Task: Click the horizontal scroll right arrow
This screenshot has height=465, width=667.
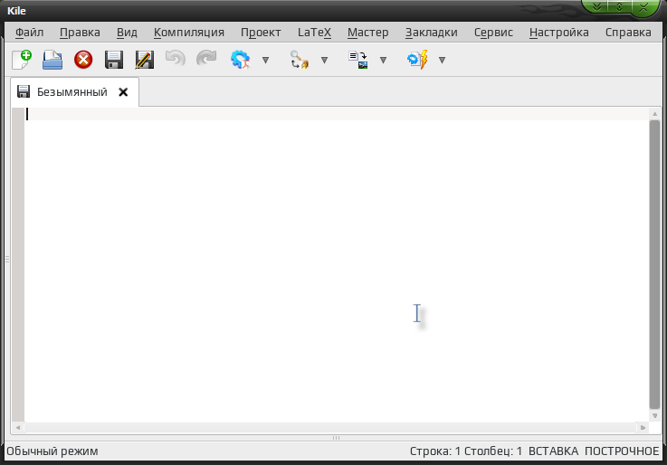Action: (643, 427)
